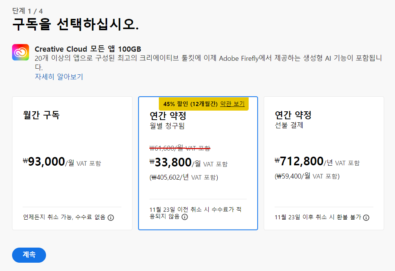Click the ₩405,602/년 yearly total
The height and width of the screenshot is (271, 395).
[x=184, y=177]
